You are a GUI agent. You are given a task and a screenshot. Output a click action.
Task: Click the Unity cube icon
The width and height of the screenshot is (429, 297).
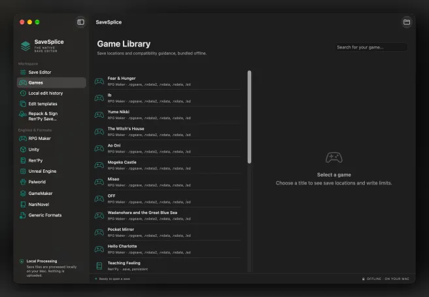tap(23, 149)
